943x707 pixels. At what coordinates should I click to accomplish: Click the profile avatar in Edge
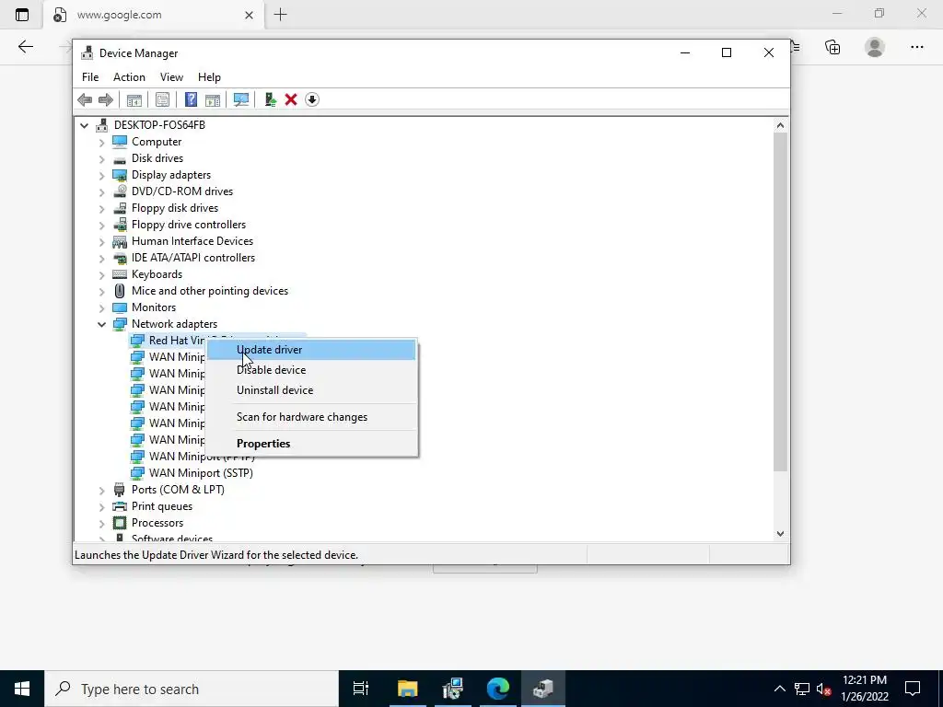[875, 47]
